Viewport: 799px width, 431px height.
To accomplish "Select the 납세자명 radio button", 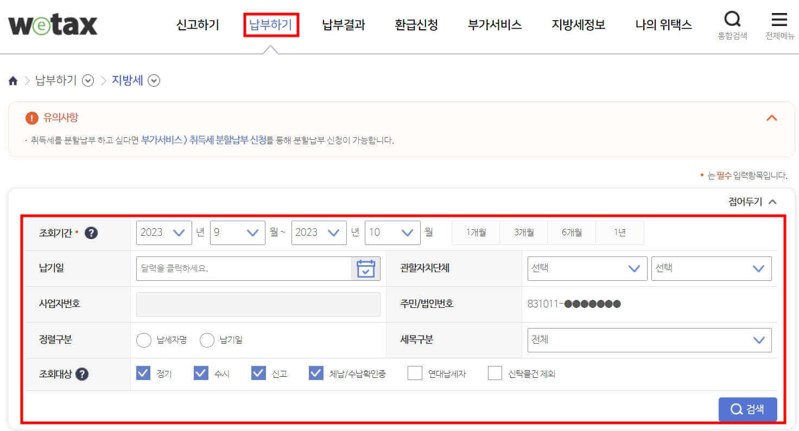I will click(144, 340).
